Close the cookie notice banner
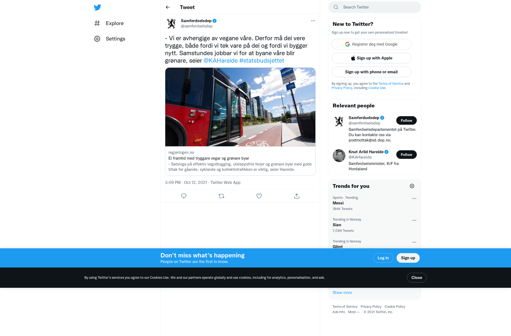The image size is (511, 336). 417,278
